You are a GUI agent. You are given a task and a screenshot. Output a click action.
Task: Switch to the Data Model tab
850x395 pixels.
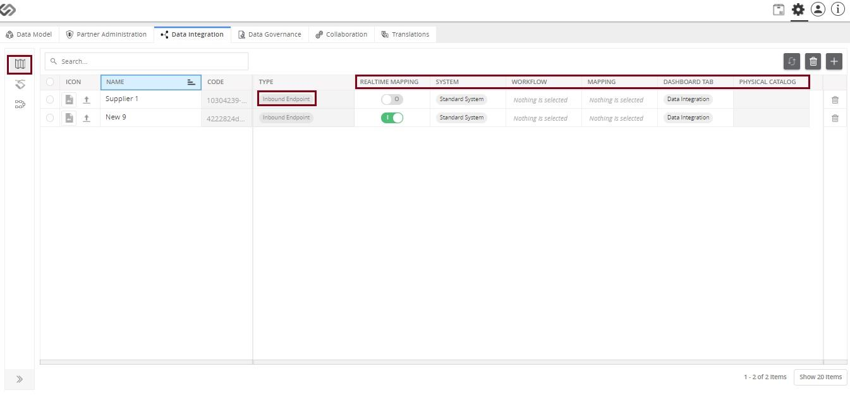pyautogui.click(x=29, y=35)
